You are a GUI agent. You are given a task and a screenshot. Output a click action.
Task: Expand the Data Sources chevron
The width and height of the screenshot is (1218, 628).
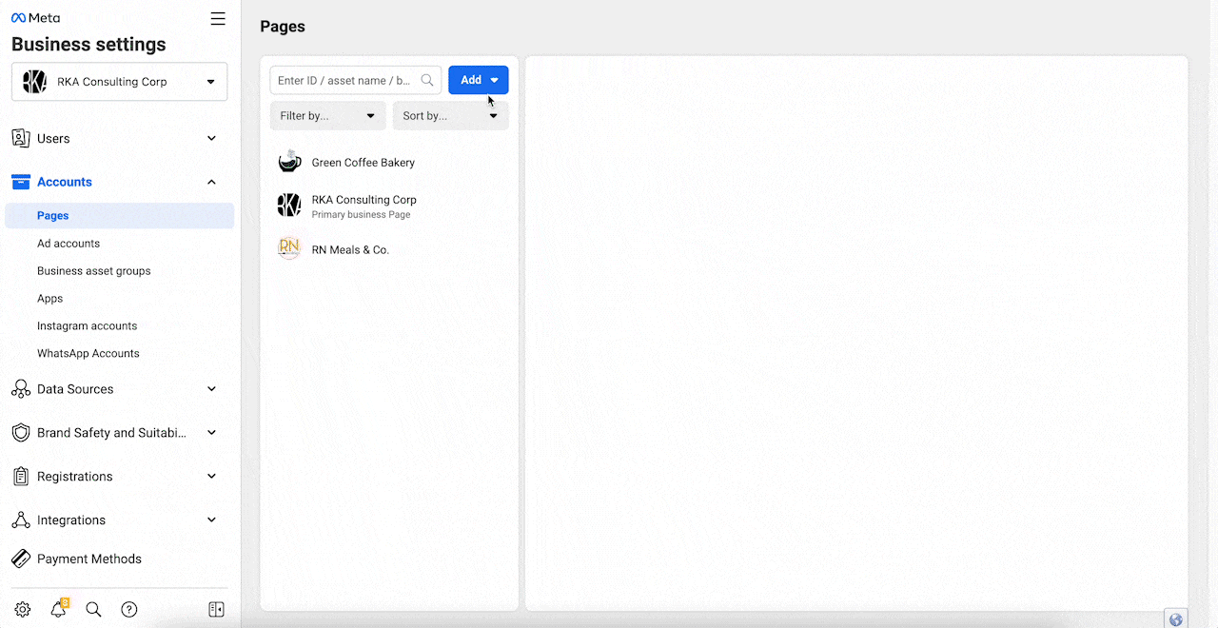click(x=211, y=389)
